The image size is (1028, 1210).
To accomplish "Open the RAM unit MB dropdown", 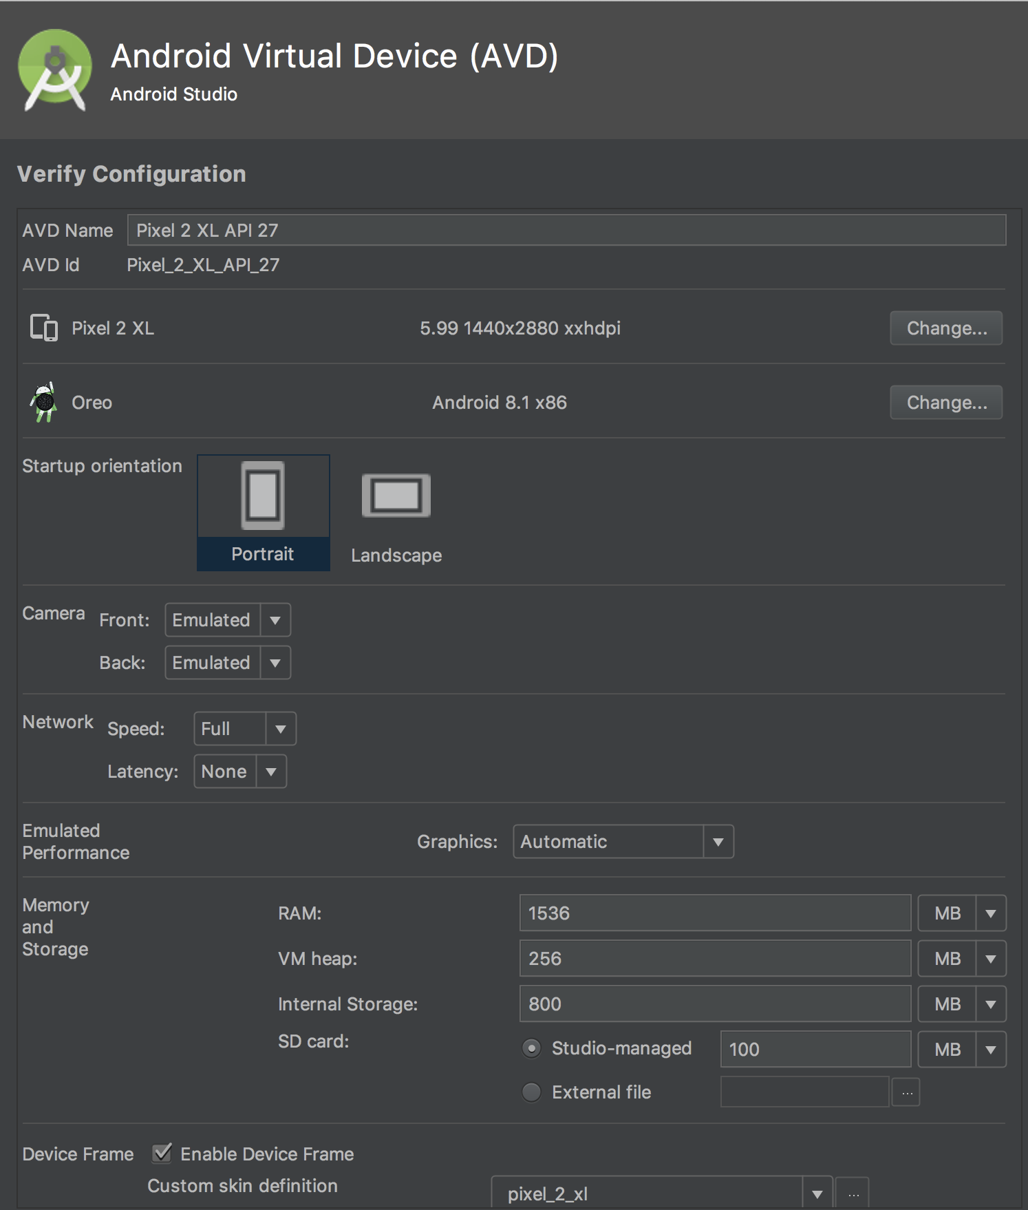I will [x=962, y=913].
